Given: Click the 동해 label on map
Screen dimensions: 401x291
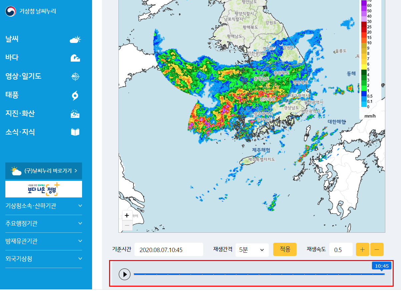Looking at the screenshot, I should (351, 73).
